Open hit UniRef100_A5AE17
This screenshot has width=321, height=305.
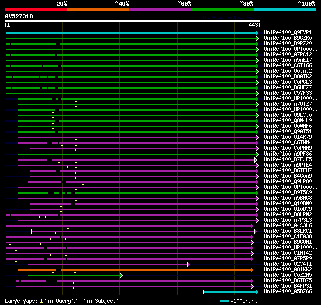tap(288, 60)
